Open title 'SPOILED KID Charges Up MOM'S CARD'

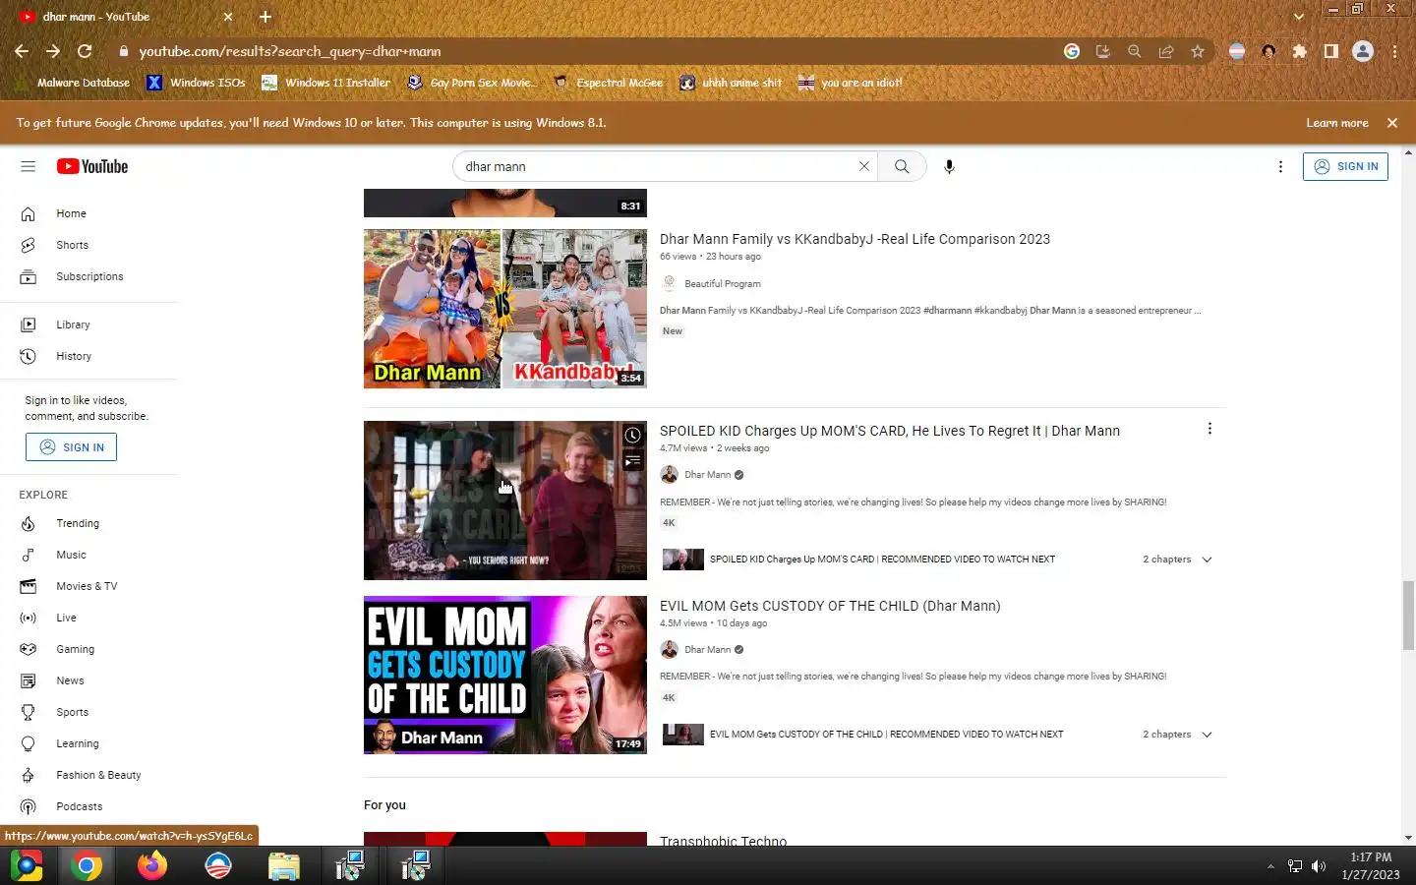coord(890,431)
